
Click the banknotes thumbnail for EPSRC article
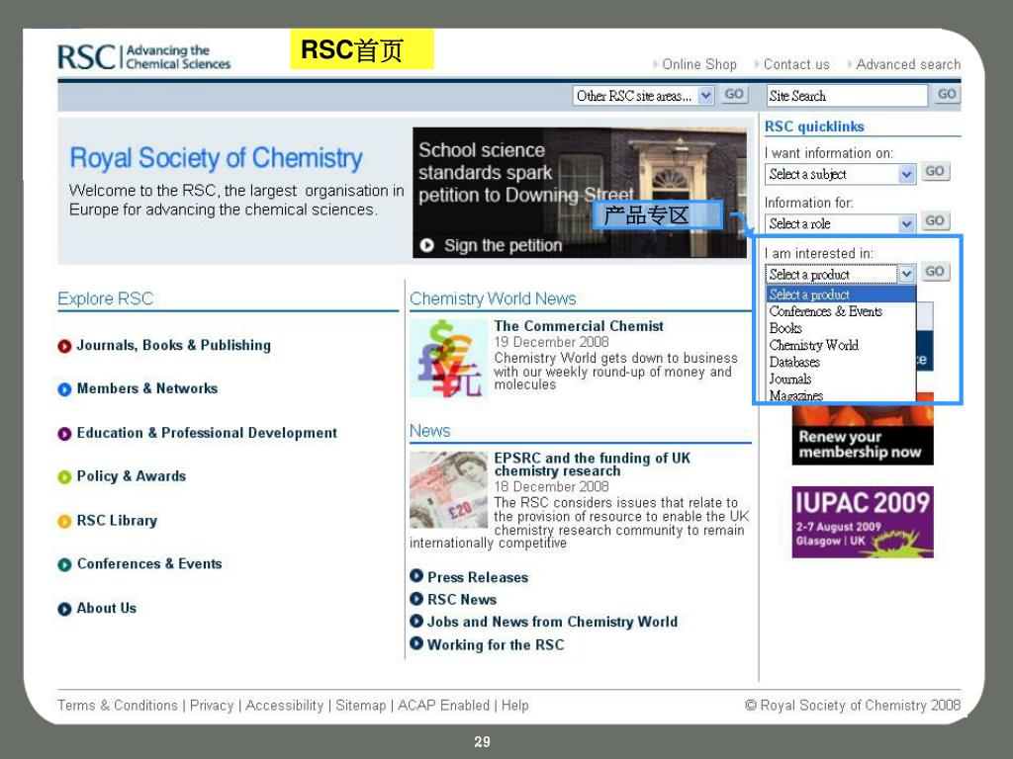click(x=448, y=490)
